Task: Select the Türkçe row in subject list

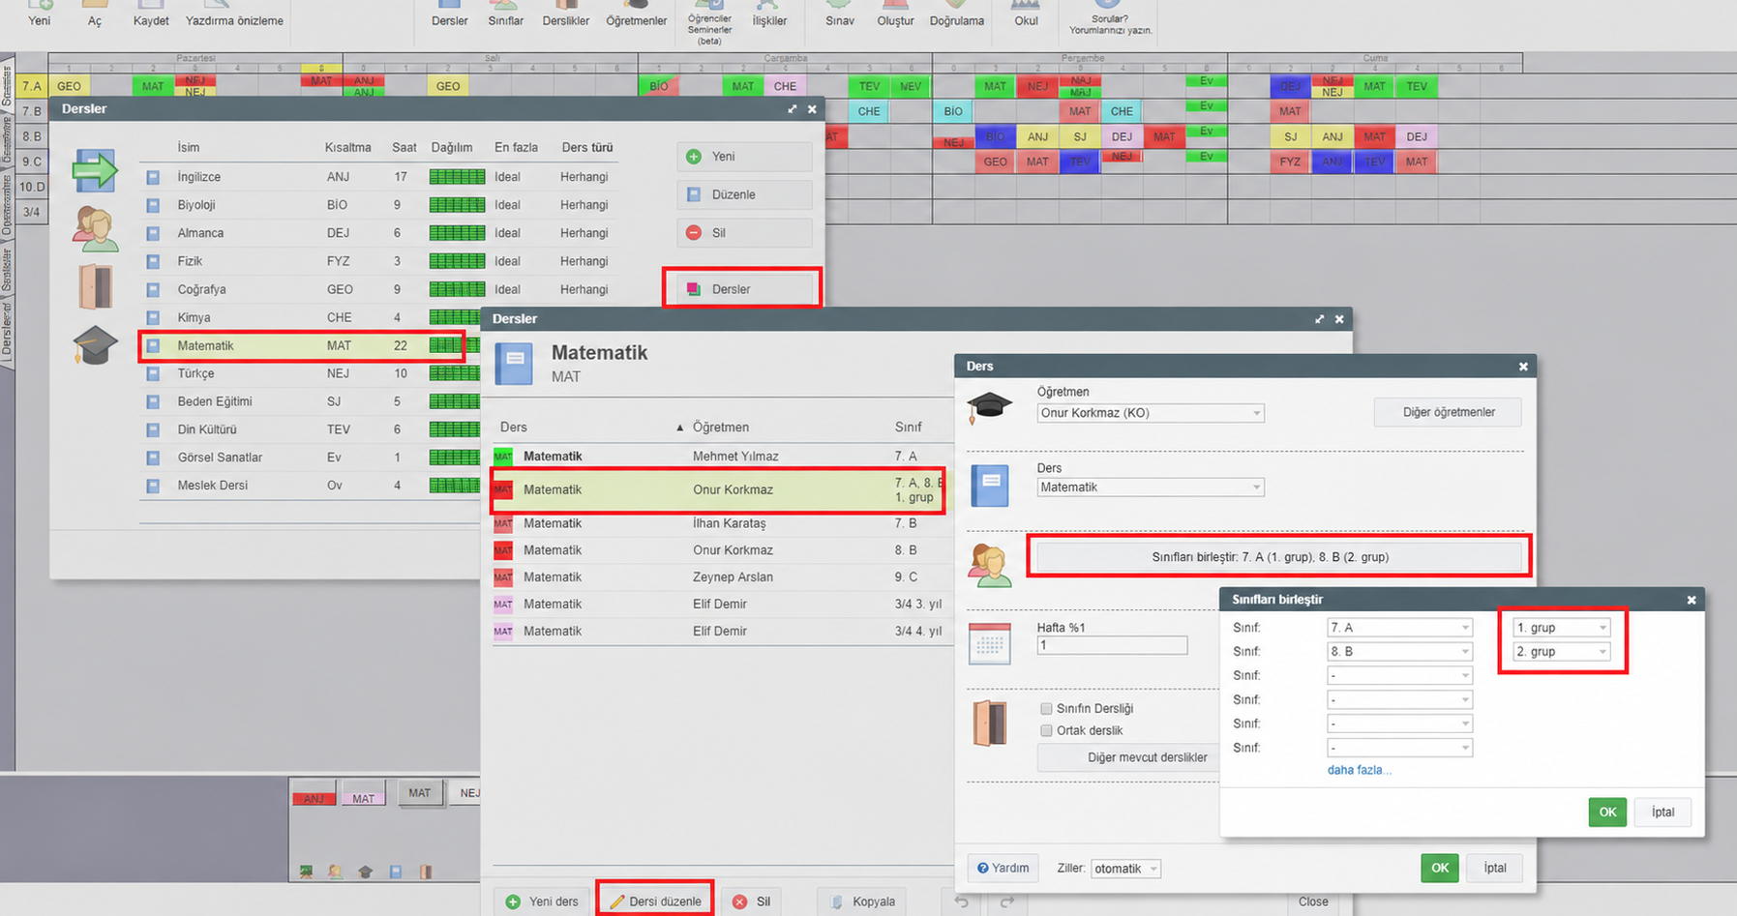Action: (301, 373)
